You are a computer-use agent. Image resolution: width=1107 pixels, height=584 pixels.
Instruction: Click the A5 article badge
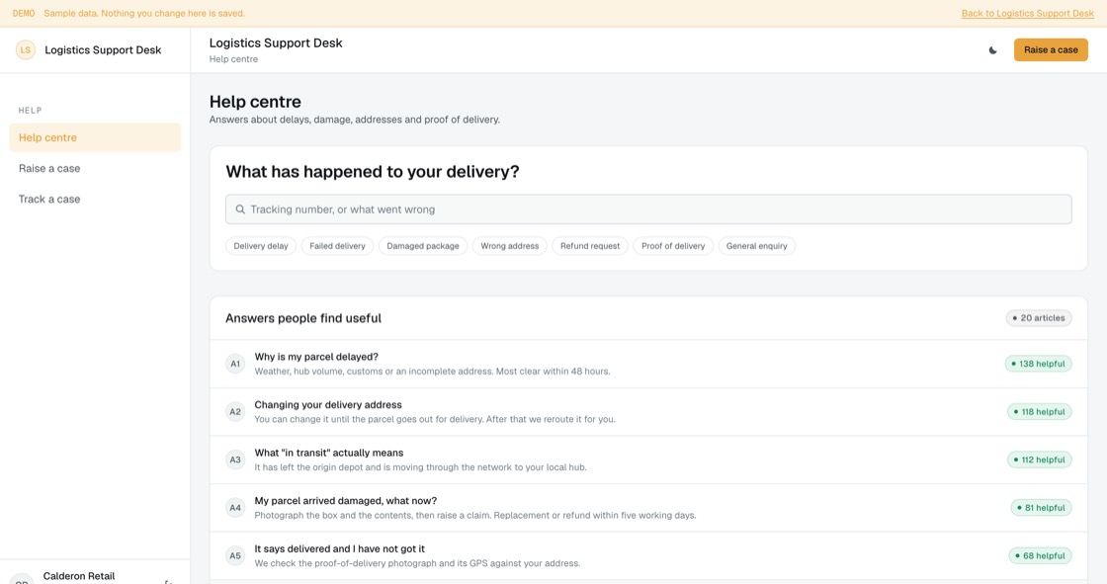click(x=235, y=555)
